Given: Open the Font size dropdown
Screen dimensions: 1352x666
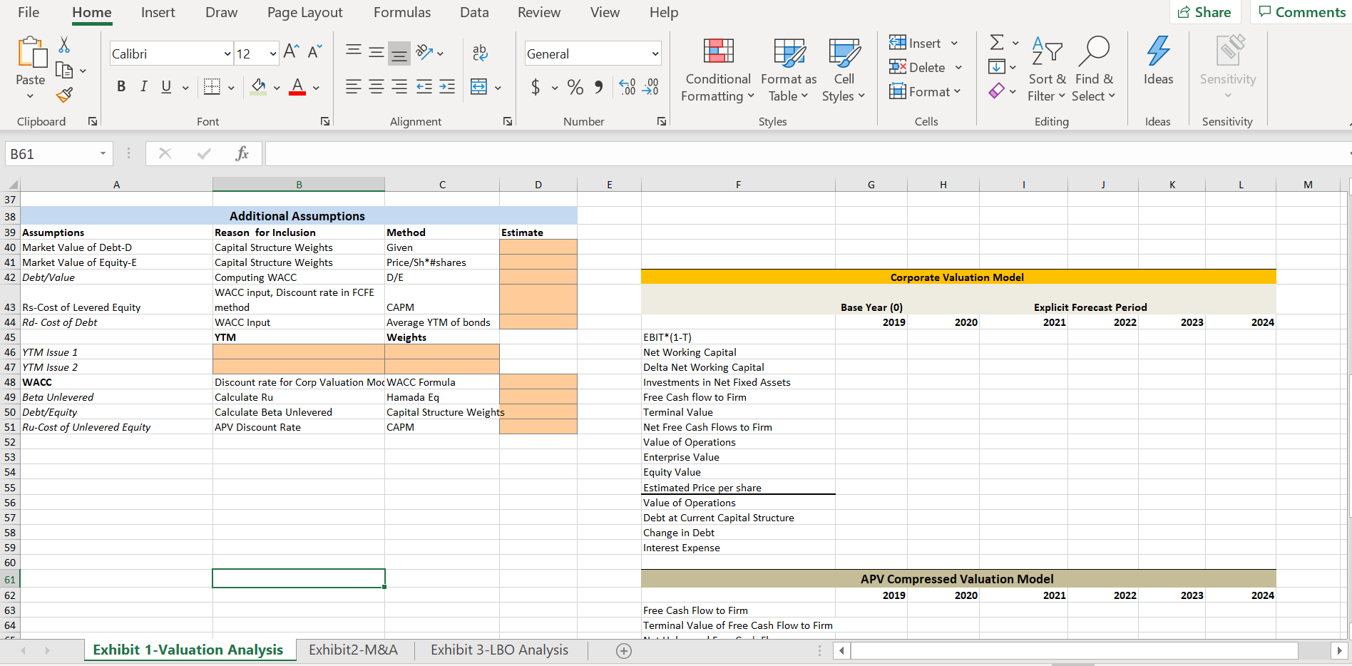Looking at the screenshot, I should point(272,53).
